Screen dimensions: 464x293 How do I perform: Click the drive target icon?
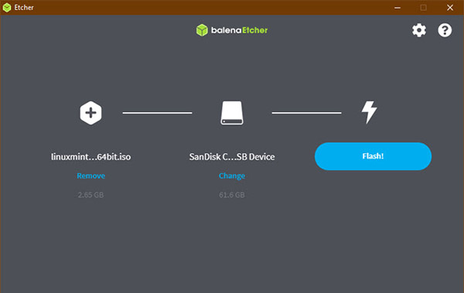232,113
